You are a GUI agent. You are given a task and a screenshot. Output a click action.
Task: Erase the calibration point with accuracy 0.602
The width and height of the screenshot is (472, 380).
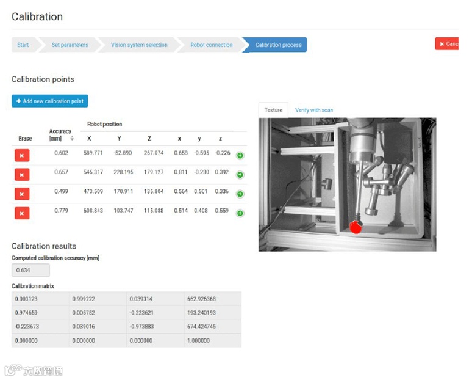22,156
